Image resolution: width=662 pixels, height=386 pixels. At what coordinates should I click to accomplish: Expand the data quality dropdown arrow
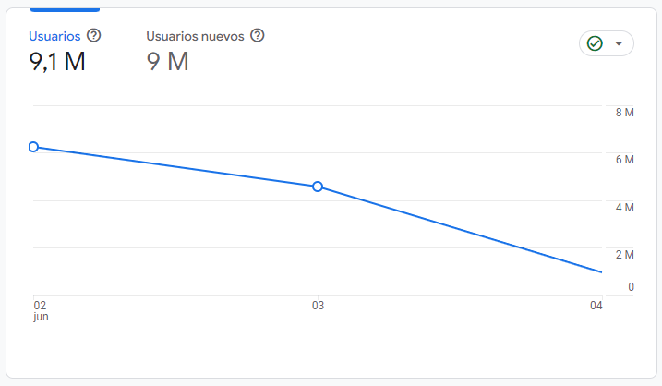(619, 43)
